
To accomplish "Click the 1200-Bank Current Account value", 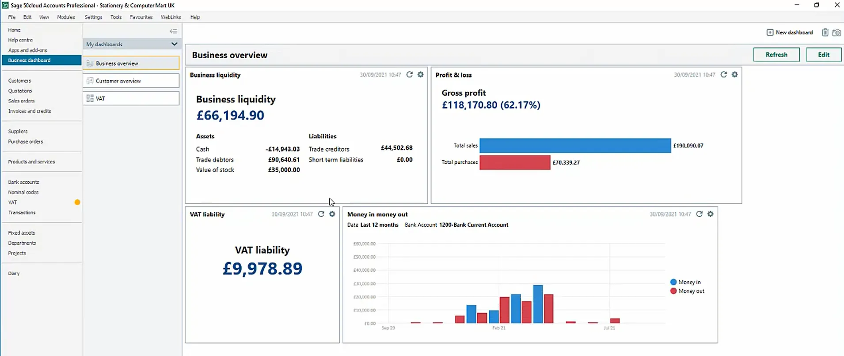I will (x=474, y=225).
